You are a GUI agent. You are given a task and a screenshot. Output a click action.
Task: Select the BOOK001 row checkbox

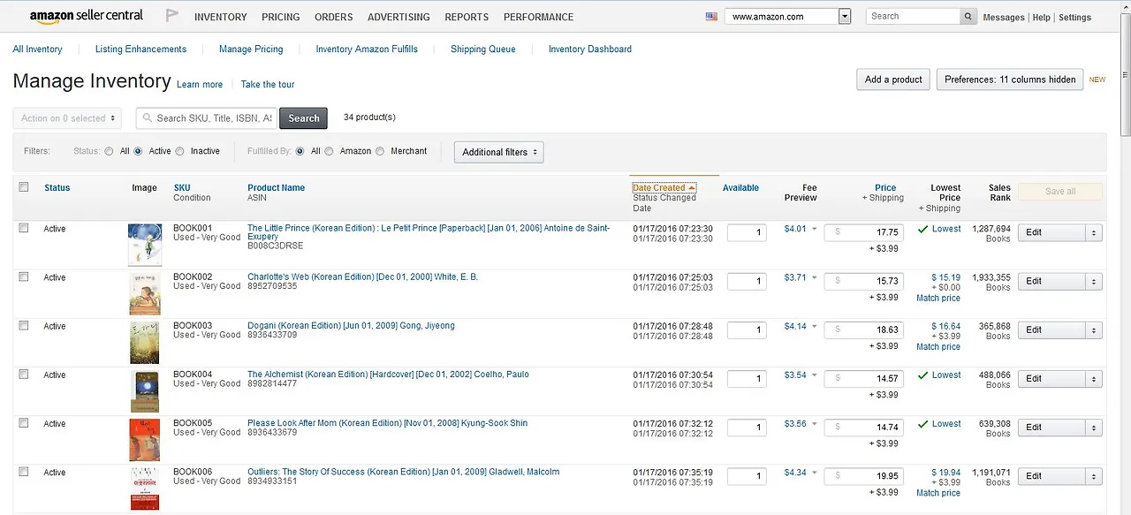tap(24, 228)
